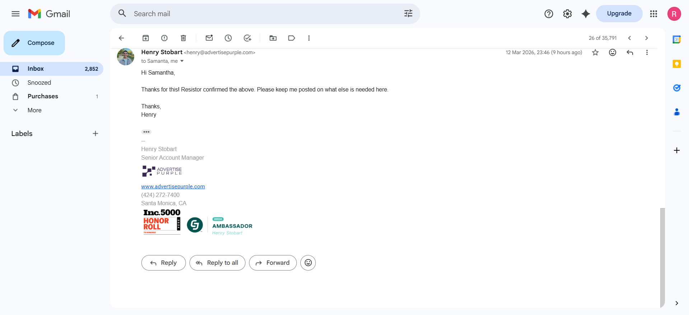Archive this email with the archive icon
Viewport: 689px width, 315px height.
point(146,38)
